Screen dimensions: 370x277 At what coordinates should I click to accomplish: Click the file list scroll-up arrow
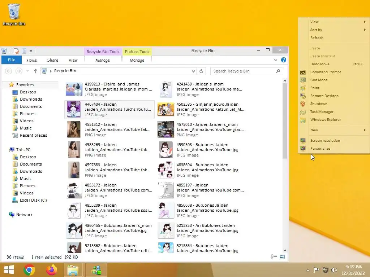click(x=285, y=81)
